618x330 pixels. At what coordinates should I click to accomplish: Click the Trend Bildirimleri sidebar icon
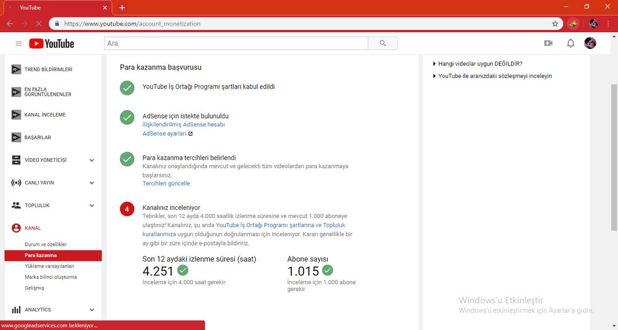16,69
